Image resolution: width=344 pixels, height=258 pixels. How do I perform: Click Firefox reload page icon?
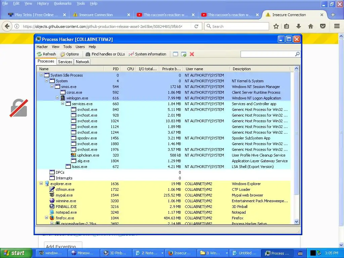[x=196, y=26]
